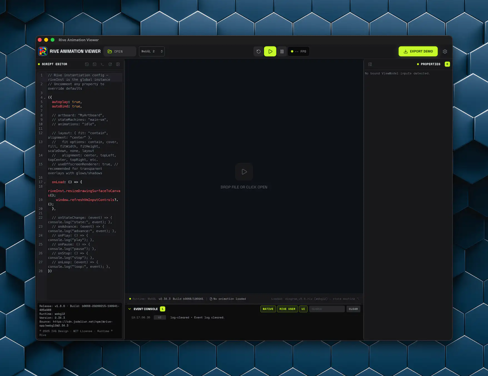
Task: Click the terminal prompt icon in Script Editor
Action: tap(102, 64)
